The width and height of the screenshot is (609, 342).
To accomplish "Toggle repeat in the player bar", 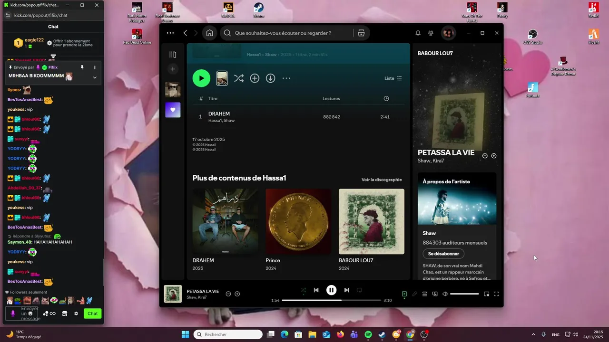I will 359,290.
